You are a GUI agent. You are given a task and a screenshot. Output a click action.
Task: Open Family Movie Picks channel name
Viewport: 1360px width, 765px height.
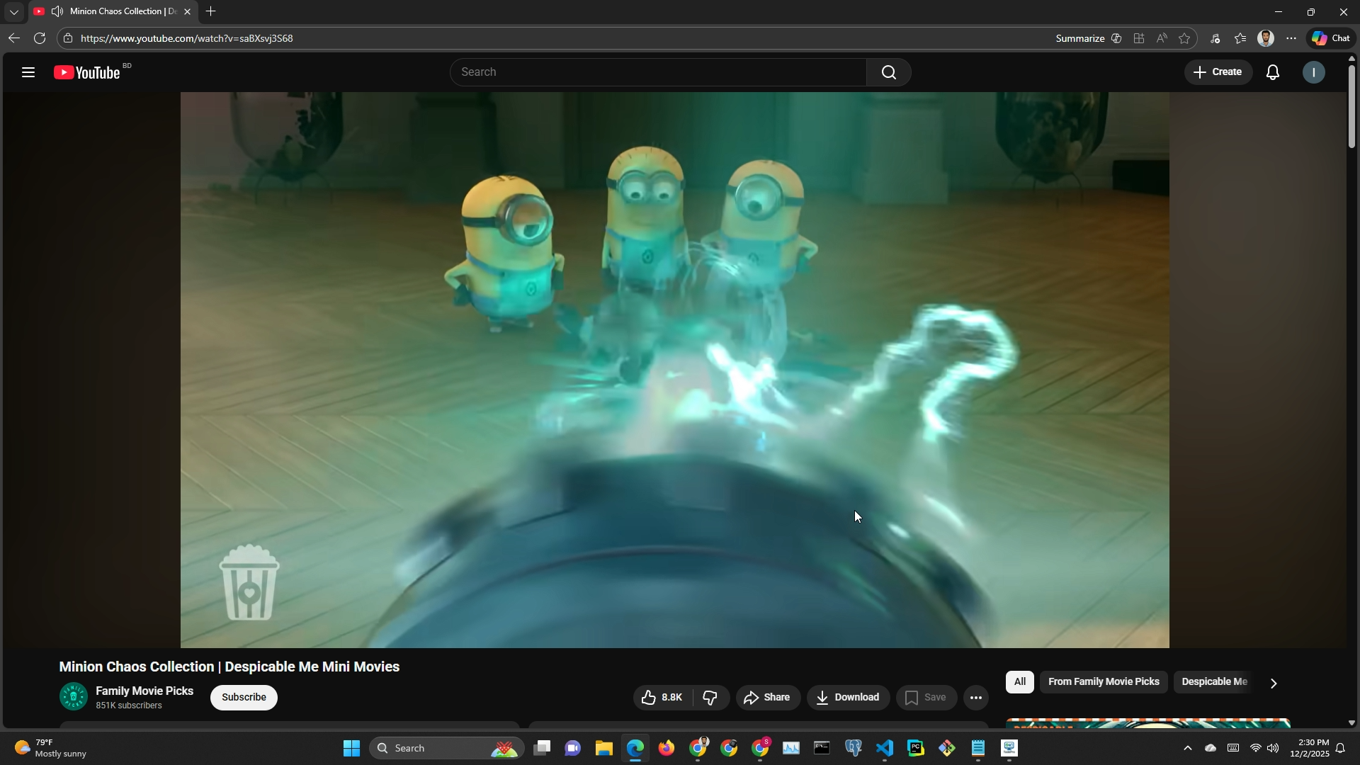[x=144, y=691]
